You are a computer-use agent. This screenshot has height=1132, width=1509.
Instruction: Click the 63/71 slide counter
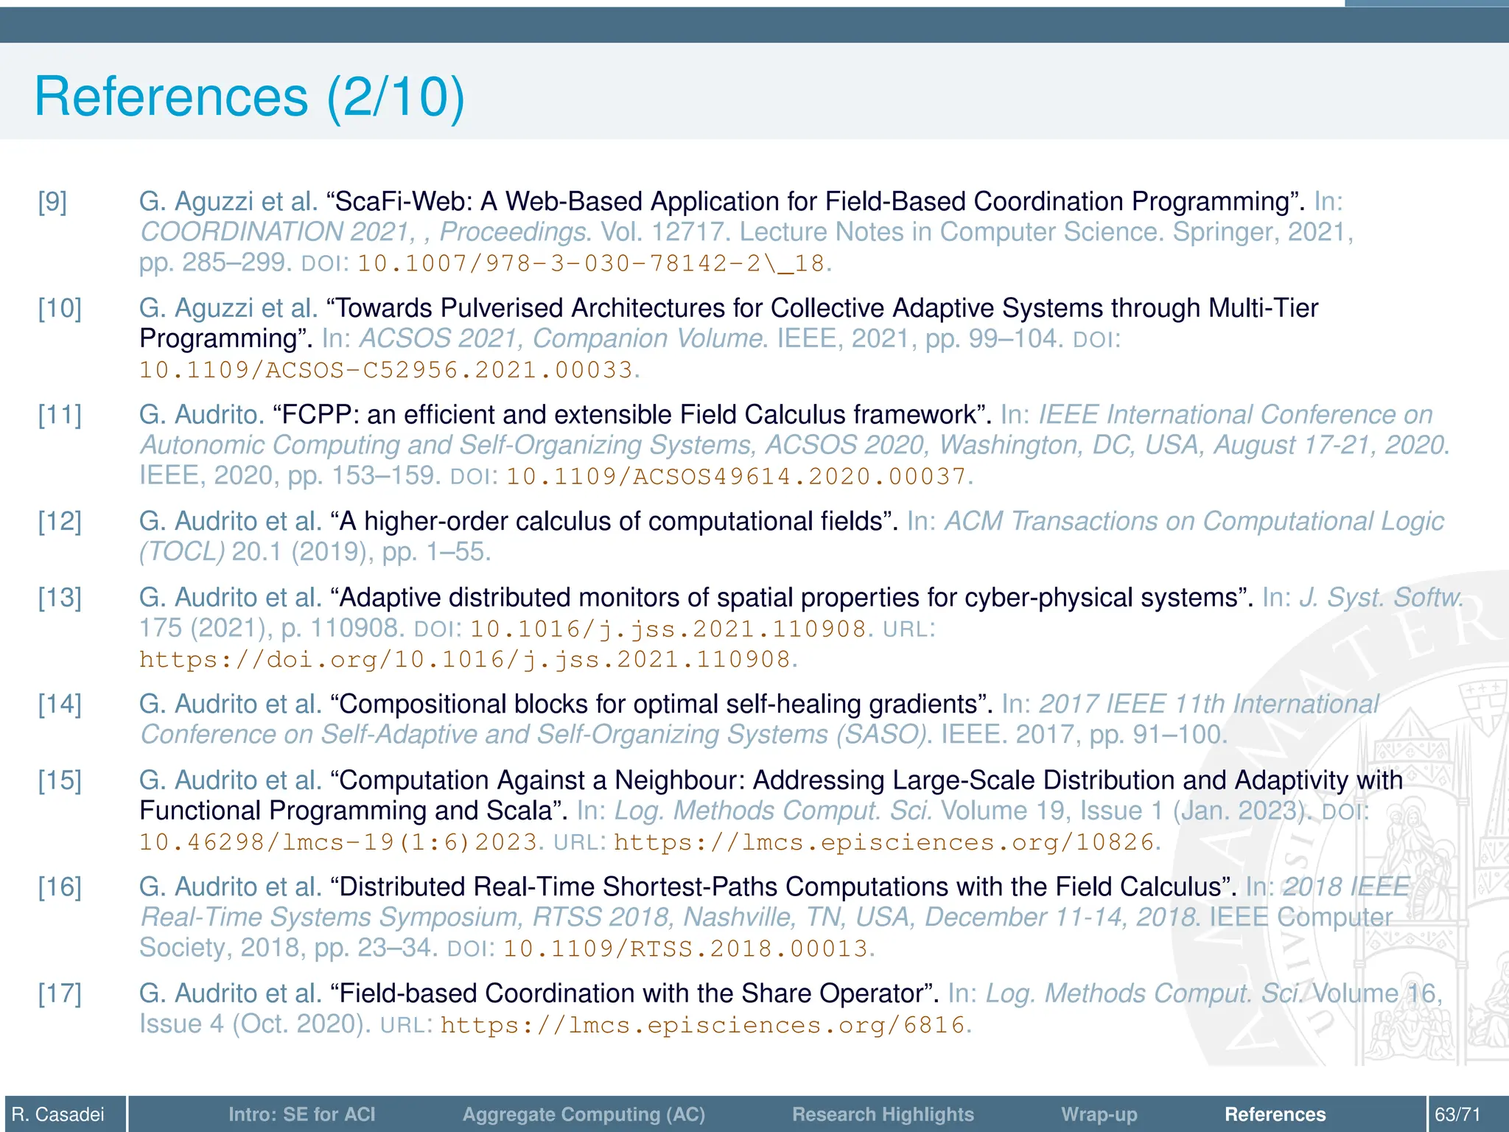[x=1457, y=1114]
